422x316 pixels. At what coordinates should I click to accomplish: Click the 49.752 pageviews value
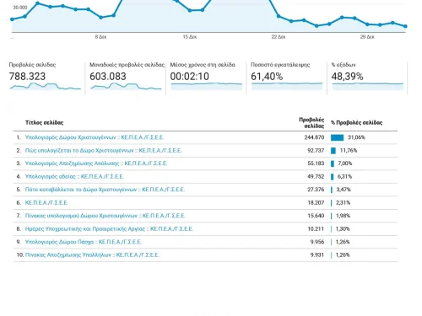click(x=316, y=177)
